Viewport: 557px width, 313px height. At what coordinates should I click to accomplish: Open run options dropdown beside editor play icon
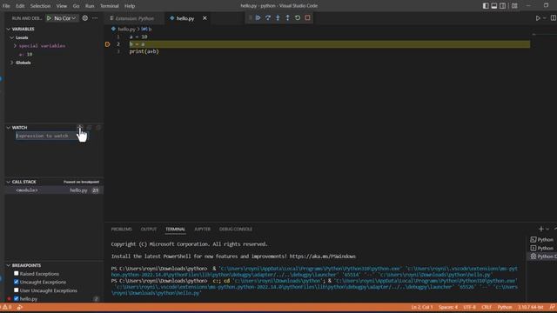(545, 18)
